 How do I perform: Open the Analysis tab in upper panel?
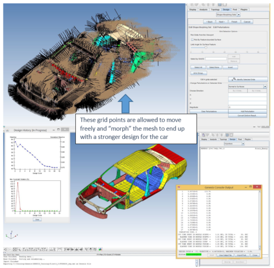204,10
